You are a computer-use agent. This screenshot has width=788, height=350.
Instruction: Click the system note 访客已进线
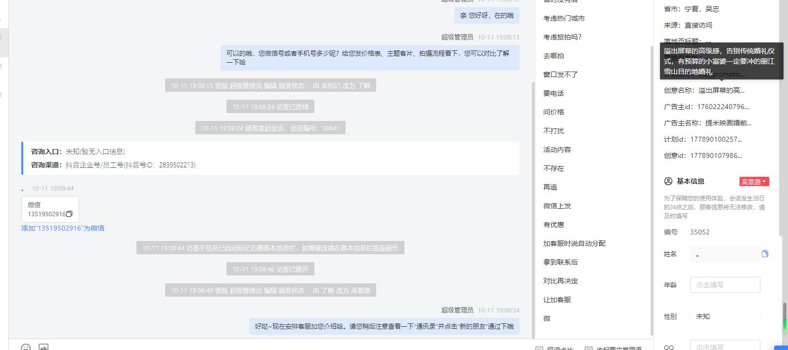pos(270,107)
